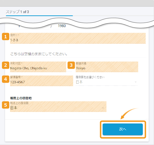Click the 都道府県 field showing Tokyo

(107, 67)
